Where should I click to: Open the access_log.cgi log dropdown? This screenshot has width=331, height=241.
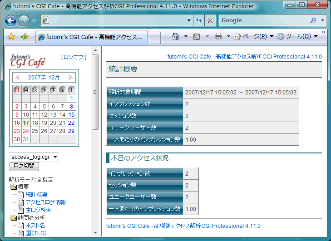point(34,157)
